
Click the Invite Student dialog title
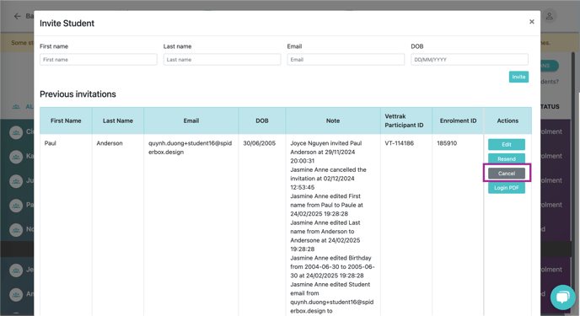pyautogui.click(x=67, y=24)
